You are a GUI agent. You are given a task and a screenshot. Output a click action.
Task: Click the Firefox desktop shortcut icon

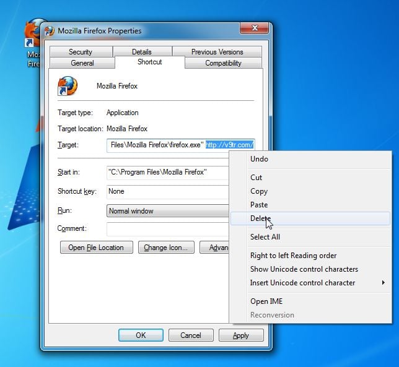(33, 33)
